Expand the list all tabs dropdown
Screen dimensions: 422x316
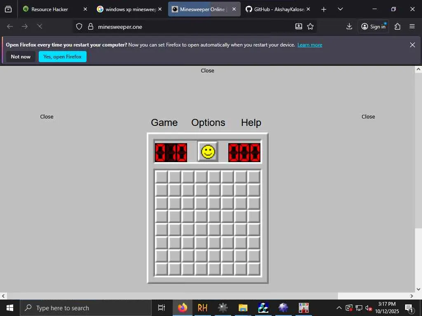(x=340, y=9)
